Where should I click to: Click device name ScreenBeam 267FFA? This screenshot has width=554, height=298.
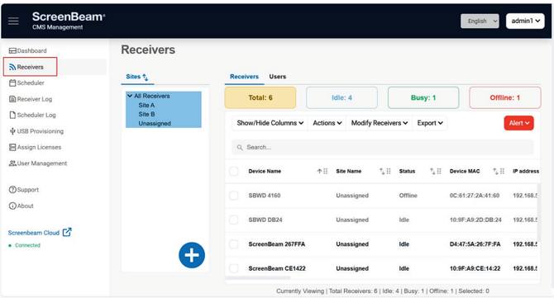click(277, 244)
